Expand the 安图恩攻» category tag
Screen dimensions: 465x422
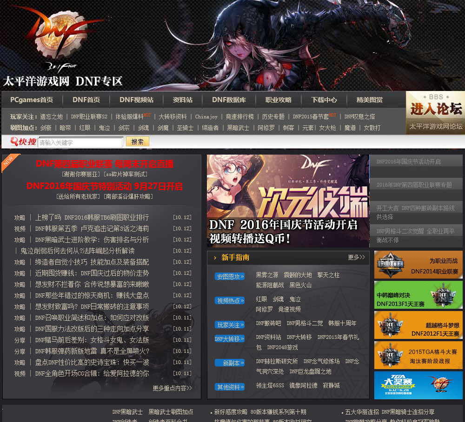(230, 276)
